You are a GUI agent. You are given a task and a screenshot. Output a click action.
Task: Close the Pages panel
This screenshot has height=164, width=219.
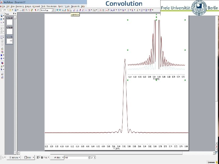(x=16, y=14)
